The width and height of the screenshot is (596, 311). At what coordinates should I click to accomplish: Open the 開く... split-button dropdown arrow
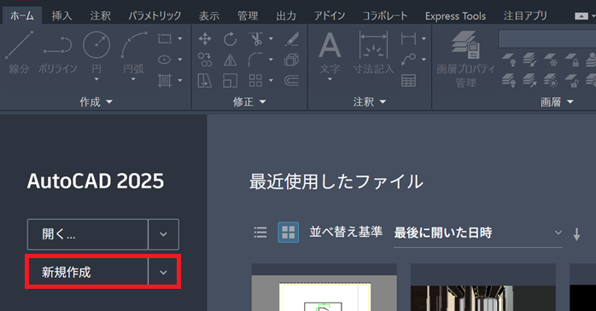(x=163, y=234)
